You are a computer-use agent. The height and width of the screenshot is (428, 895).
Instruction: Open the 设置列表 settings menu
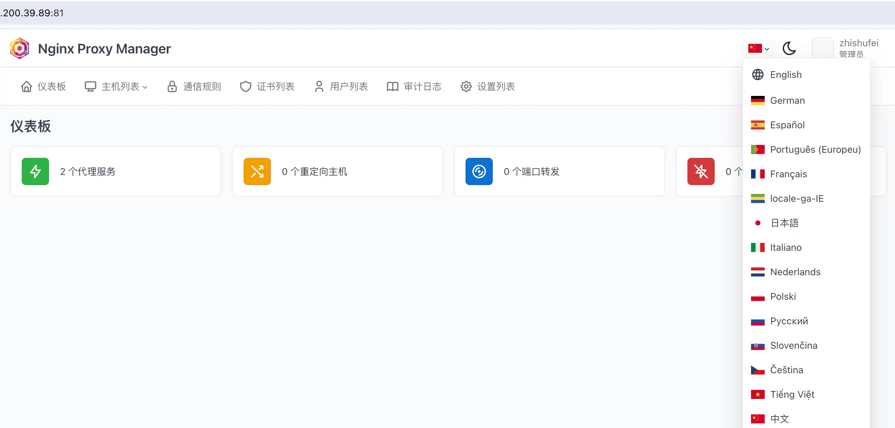pyautogui.click(x=488, y=86)
